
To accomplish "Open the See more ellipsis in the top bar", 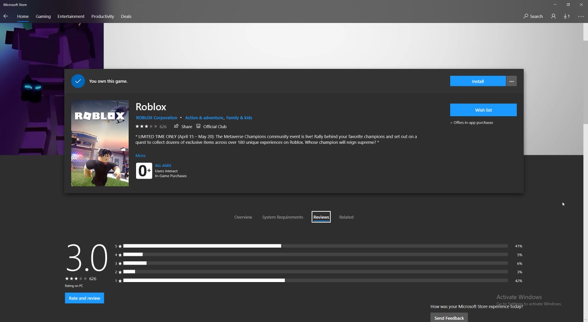I will click(x=581, y=16).
